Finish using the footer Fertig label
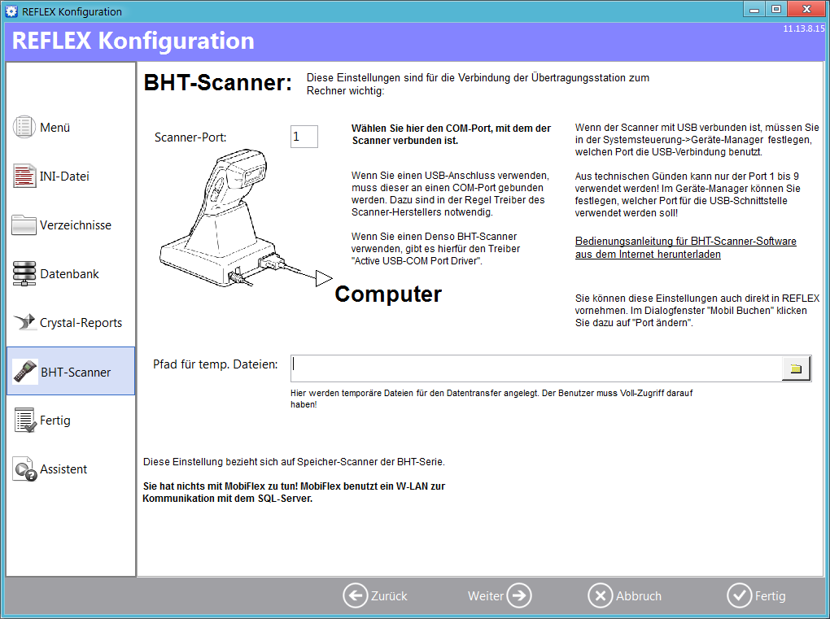The height and width of the screenshot is (619, 830). click(x=770, y=595)
